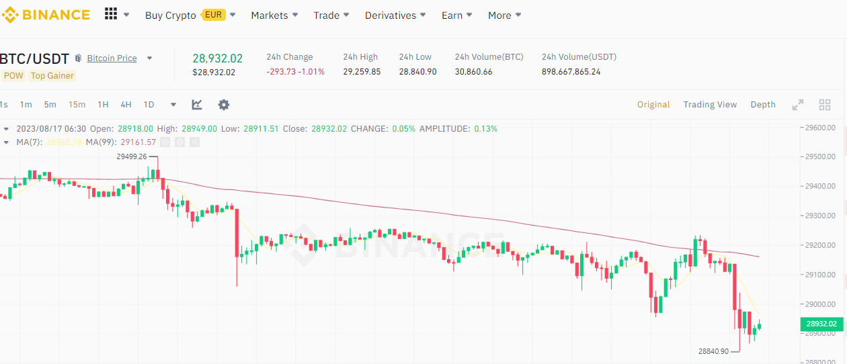The width and height of the screenshot is (847, 364).
Task: Open technical indicators chart icon
Action: click(197, 104)
